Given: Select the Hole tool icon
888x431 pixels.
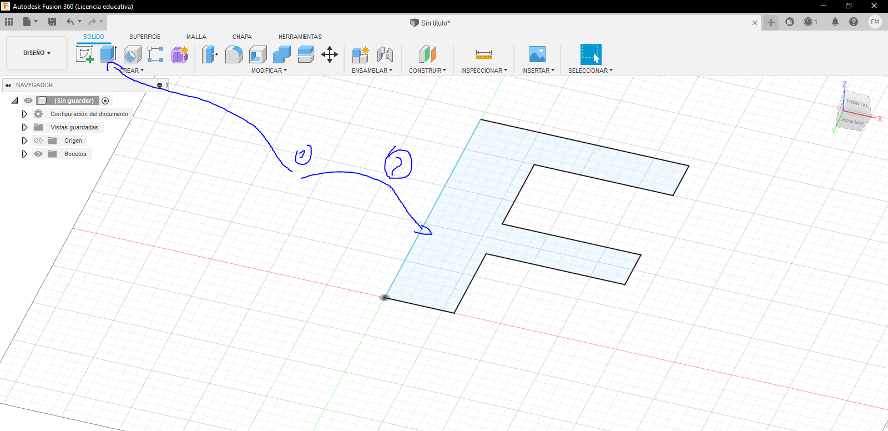Looking at the screenshot, I should 132,54.
